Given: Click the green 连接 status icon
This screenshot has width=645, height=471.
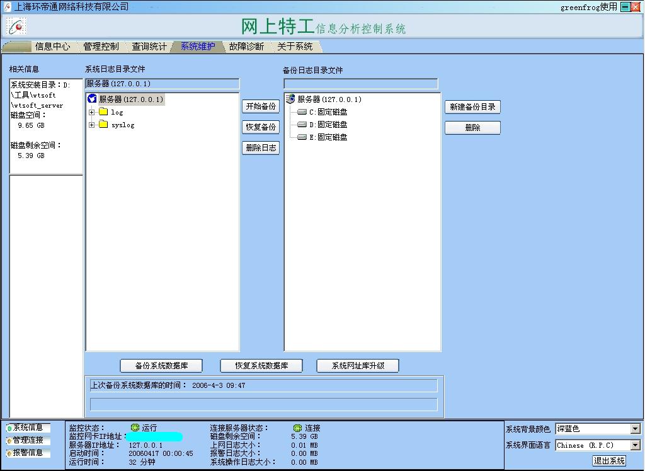Looking at the screenshot, I should pyautogui.click(x=297, y=428).
